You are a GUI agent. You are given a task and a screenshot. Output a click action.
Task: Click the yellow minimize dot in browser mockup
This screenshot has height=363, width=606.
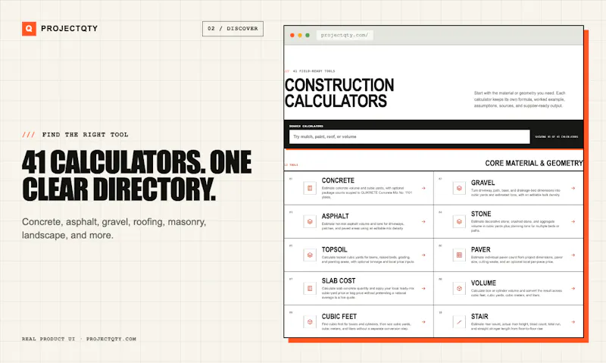(x=300, y=35)
